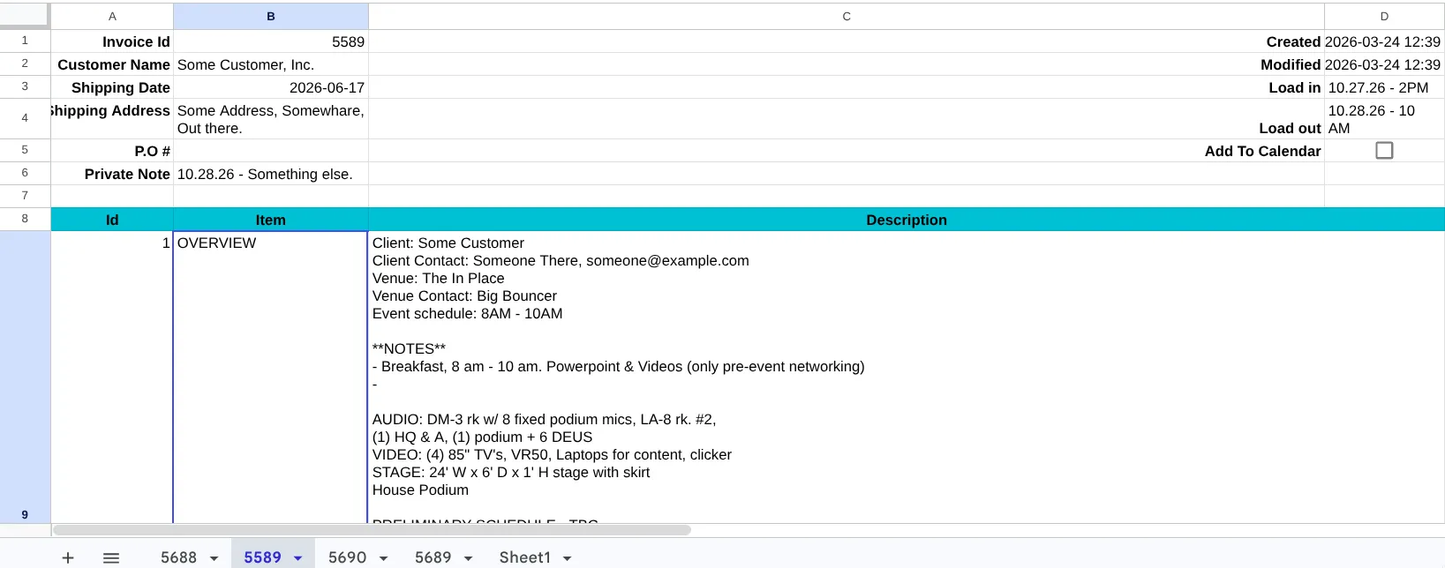Screen dimensions: 1445x568
Task: Select the Load in label cell
Action: tap(847, 87)
